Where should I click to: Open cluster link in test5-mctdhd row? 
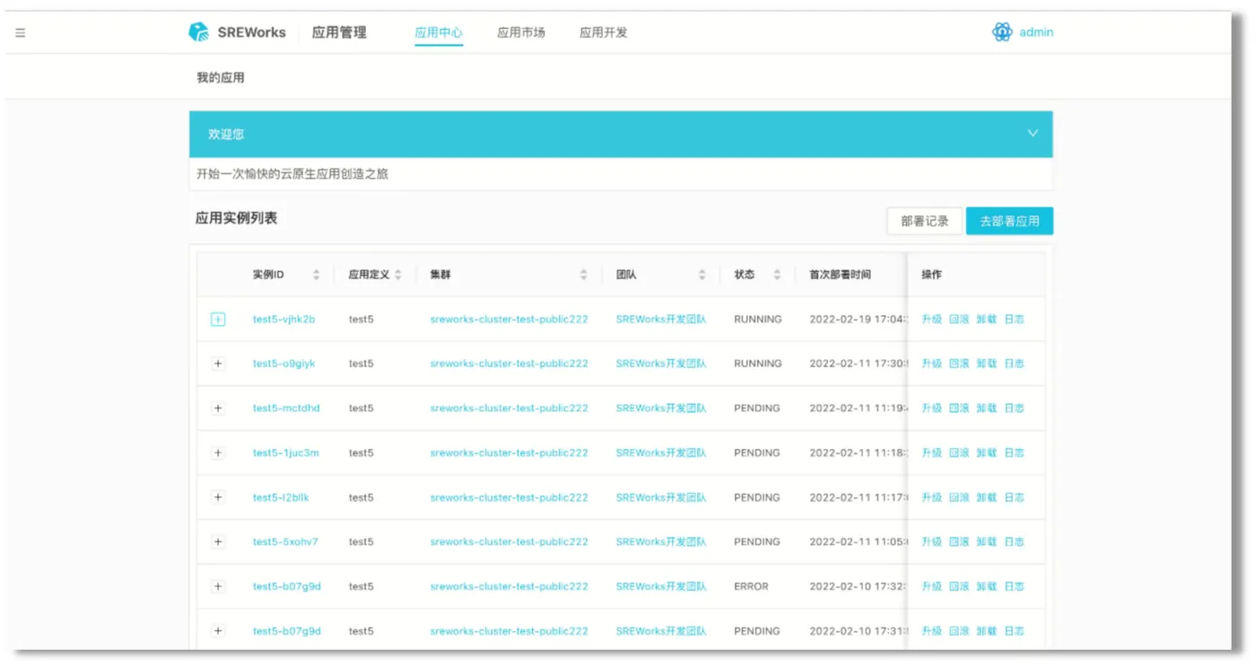click(509, 408)
